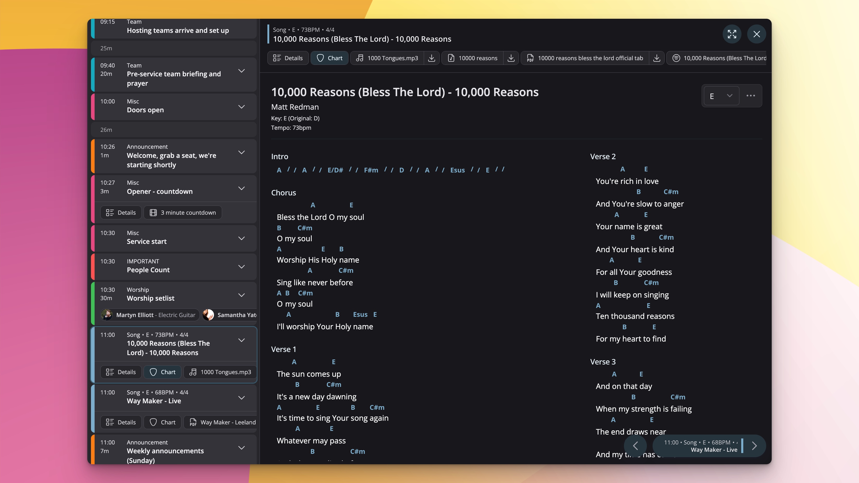The image size is (859, 483).
Task: Open more options beside the key selector
Action: tap(751, 96)
